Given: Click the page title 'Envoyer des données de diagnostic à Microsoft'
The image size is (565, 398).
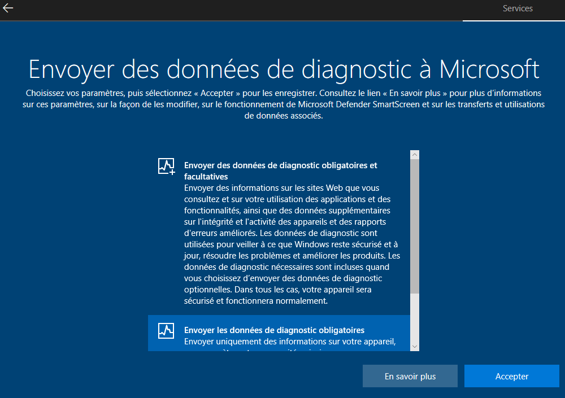Looking at the screenshot, I should [x=284, y=69].
